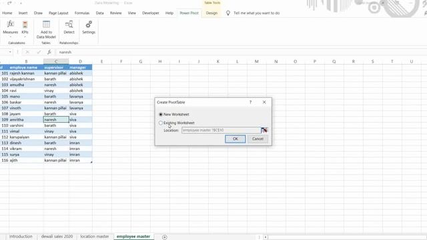Click the range selector icon beside Location
Image resolution: width=427 pixels, height=240 pixels.
point(264,131)
